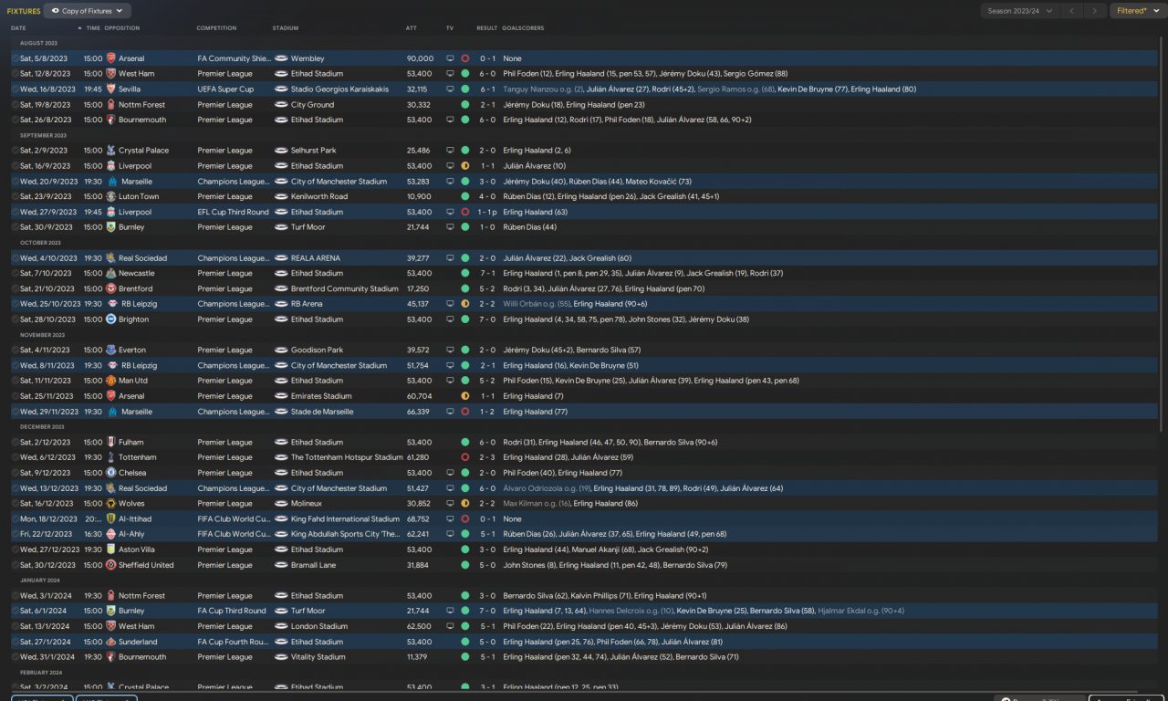The image size is (1168, 701).
Task: Click the Man Utd club crest
Action: (110, 381)
